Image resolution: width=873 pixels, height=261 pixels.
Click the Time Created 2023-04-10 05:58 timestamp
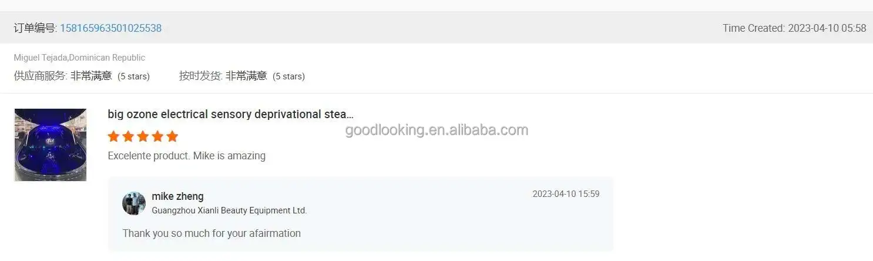[x=794, y=28]
